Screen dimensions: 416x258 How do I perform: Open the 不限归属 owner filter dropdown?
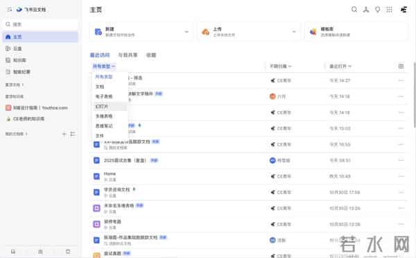[281, 67]
